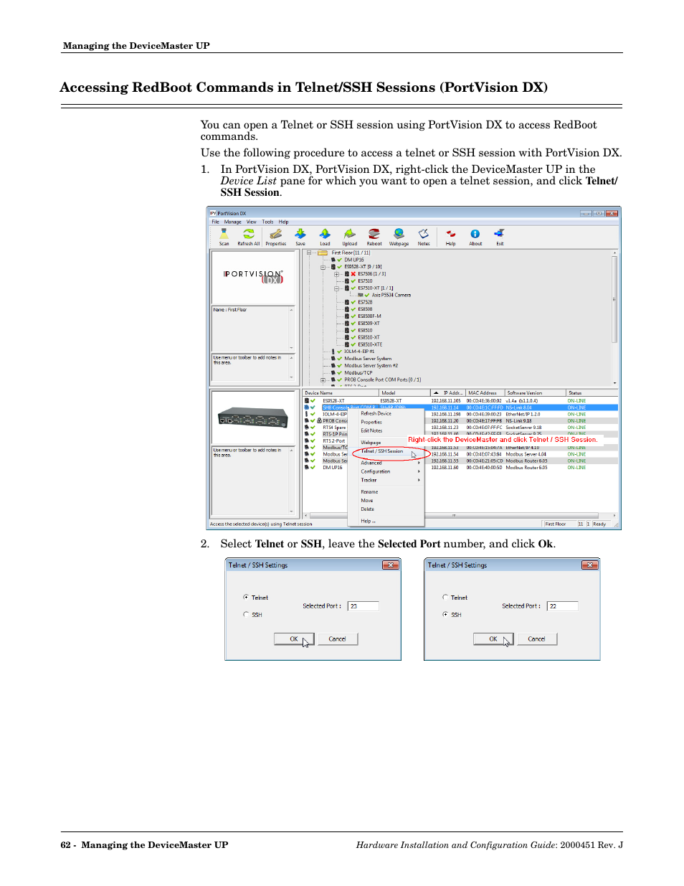
Task: Expand PRO8 Console Port COM Ports node
Action: tap(323, 380)
